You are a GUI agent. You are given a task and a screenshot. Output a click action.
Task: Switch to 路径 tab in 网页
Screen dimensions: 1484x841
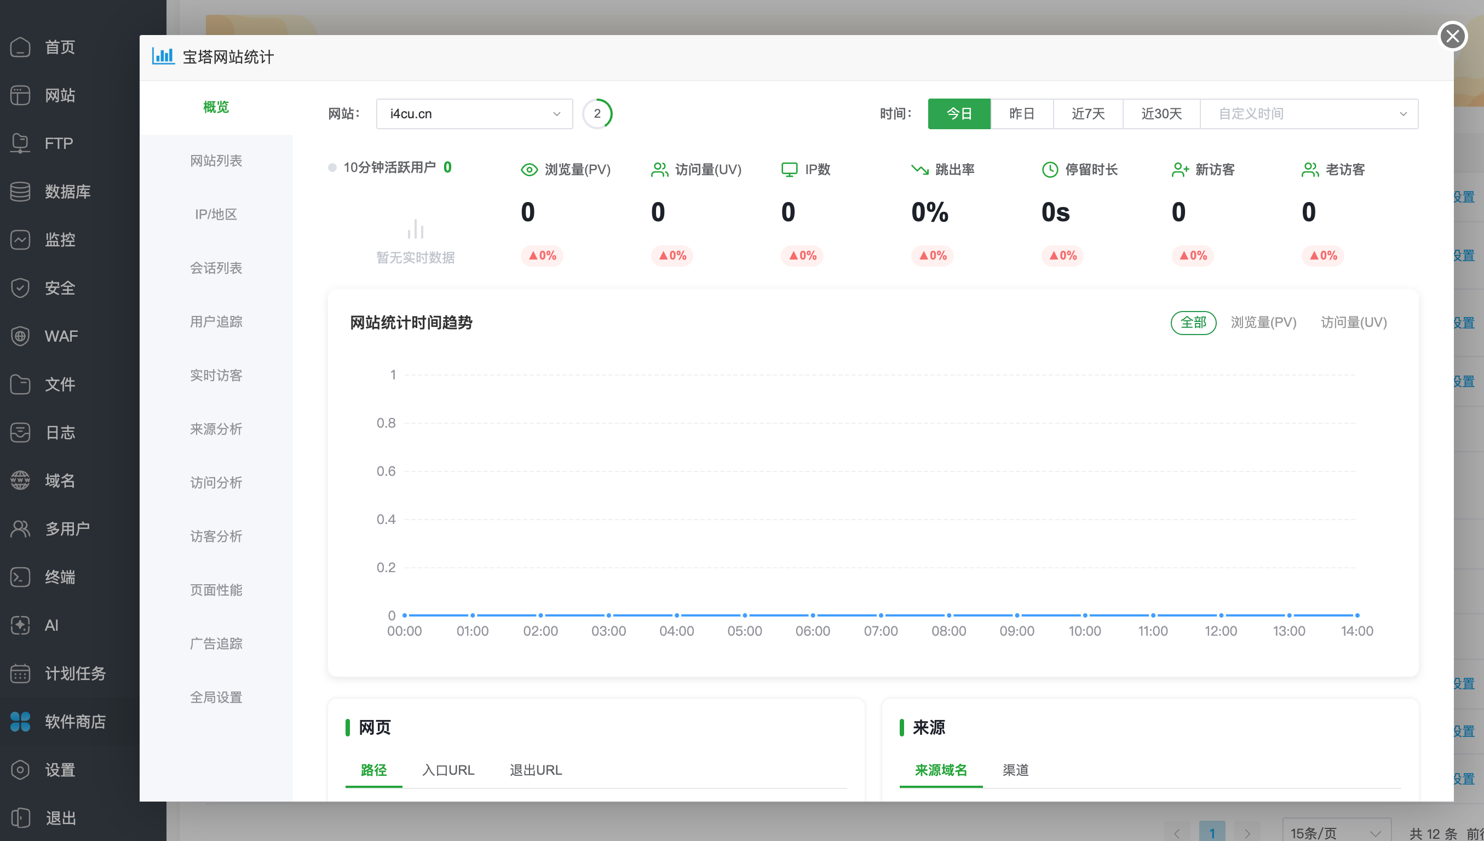click(x=374, y=770)
